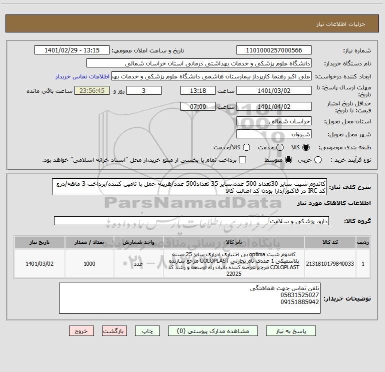Screen dimensions: 385x372
Task: Click the واحد شمارش column header
Action: (x=138, y=242)
